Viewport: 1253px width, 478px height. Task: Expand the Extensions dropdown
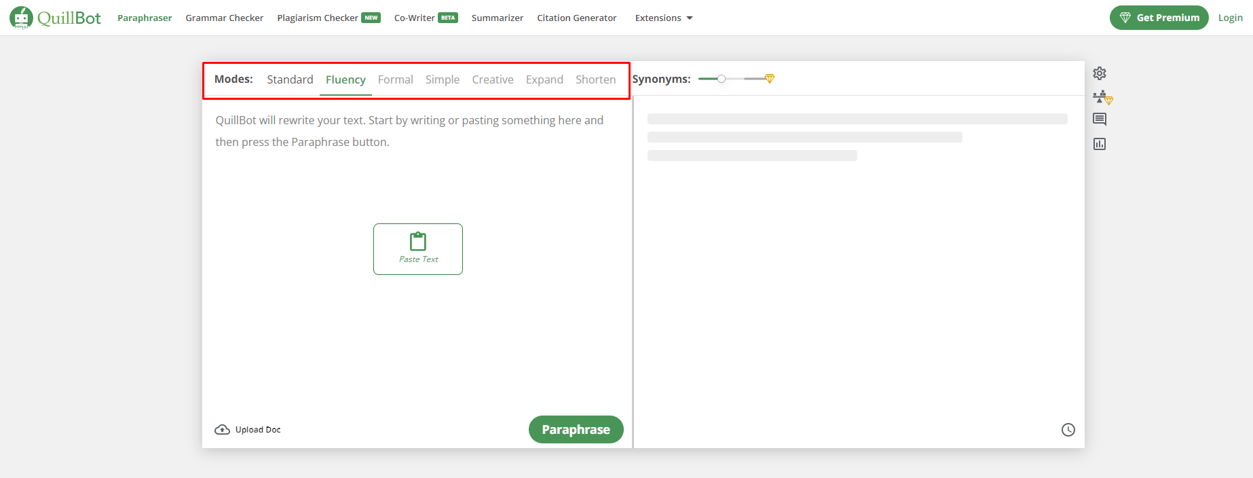[664, 18]
